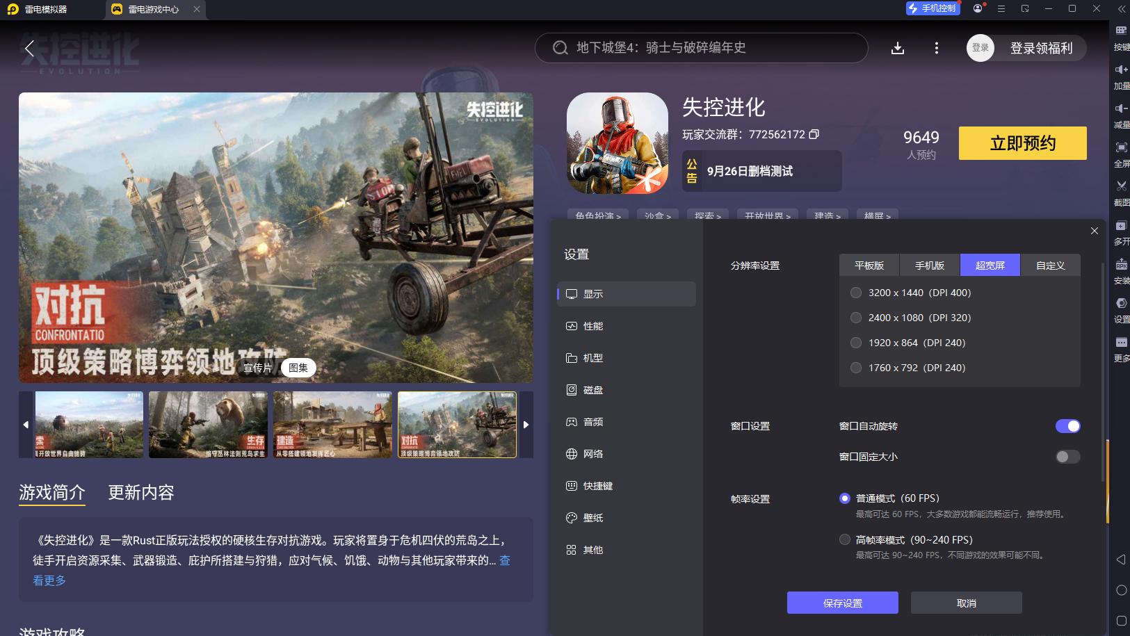Show the 图集 gallery view
The width and height of the screenshot is (1130, 636).
298,368
